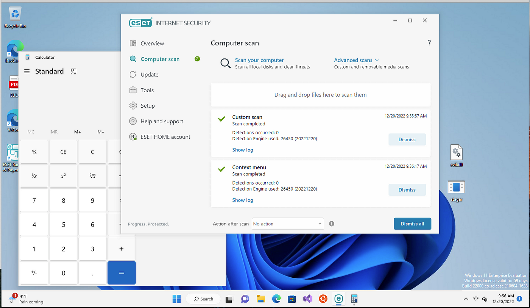Select the Recycle Bin desktop icon
530x308 pixels.
[15, 18]
